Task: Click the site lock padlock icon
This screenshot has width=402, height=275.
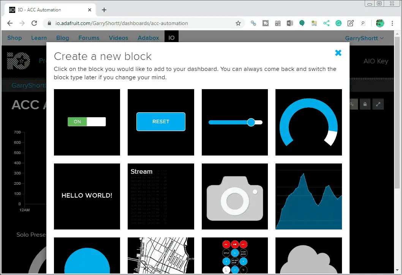Action: (x=49, y=23)
